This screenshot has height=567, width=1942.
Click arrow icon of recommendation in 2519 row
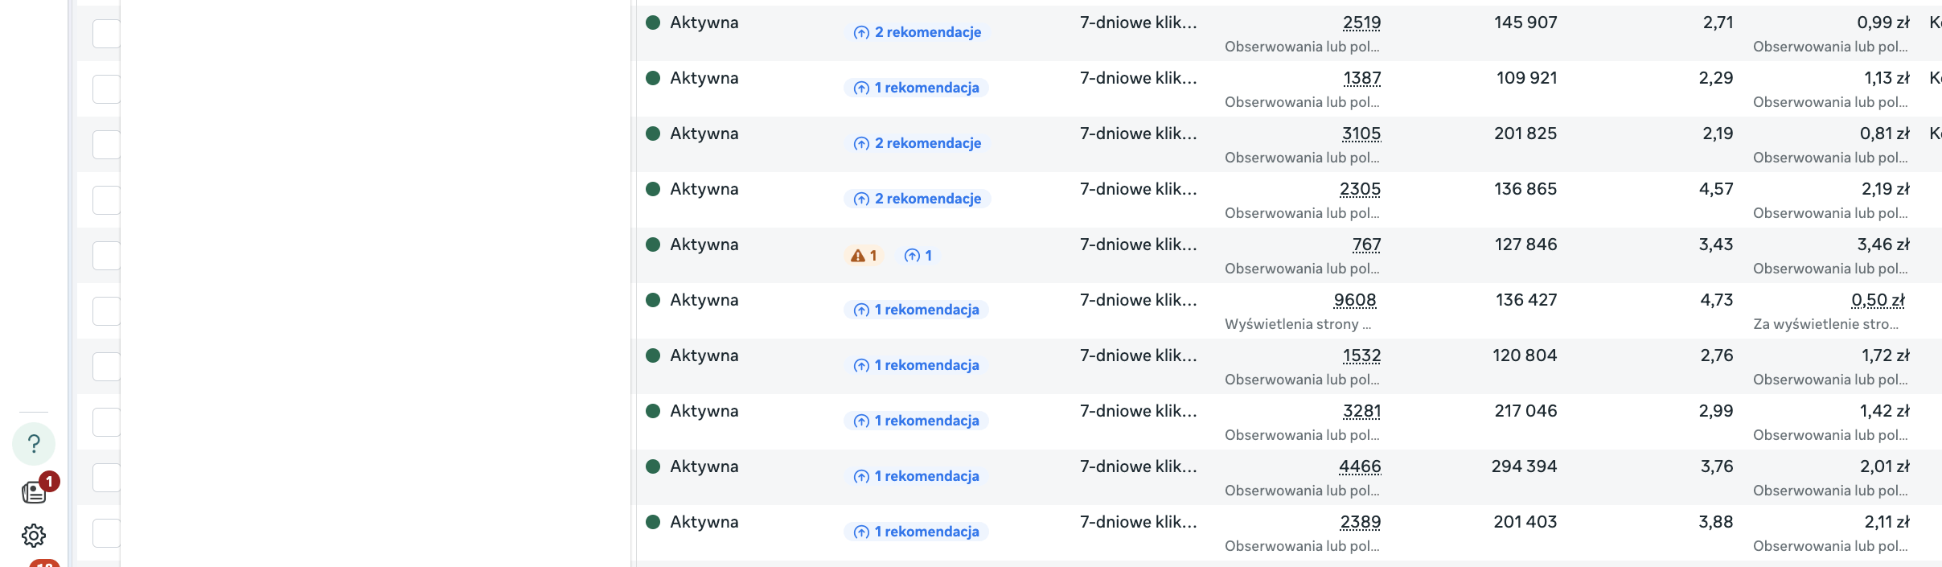pos(861,33)
